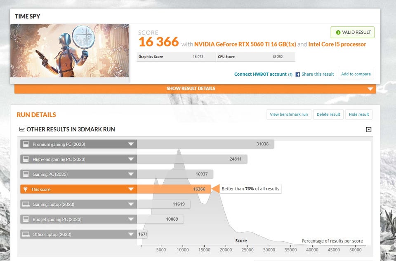Image resolution: width=396 pixels, height=261 pixels.
Task: Click the Valid Result badge
Action: (x=353, y=33)
